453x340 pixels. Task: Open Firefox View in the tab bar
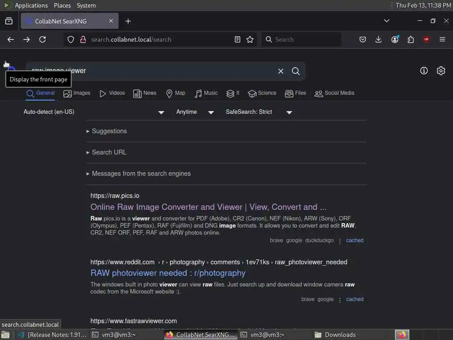click(x=9, y=21)
